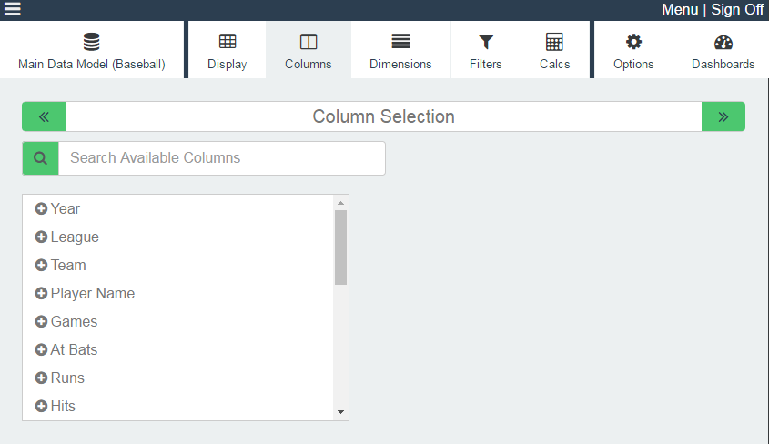Go to previous step with left double-chevron
The image size is (769, 444).
(x=44, y=116)
